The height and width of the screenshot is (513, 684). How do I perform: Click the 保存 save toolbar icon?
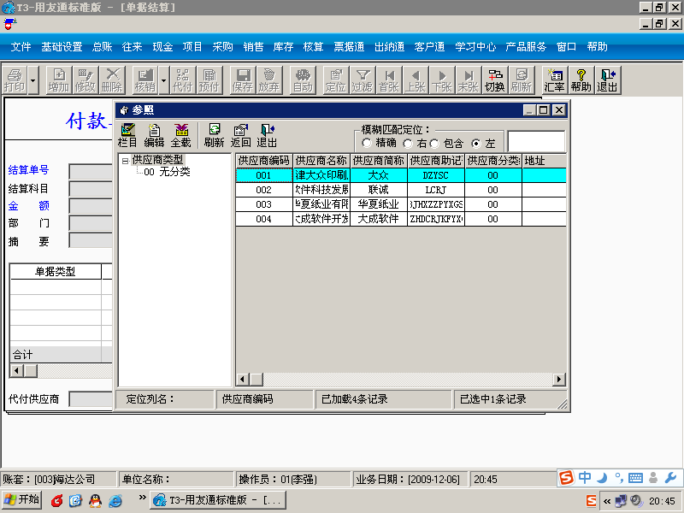coord(243,80)
